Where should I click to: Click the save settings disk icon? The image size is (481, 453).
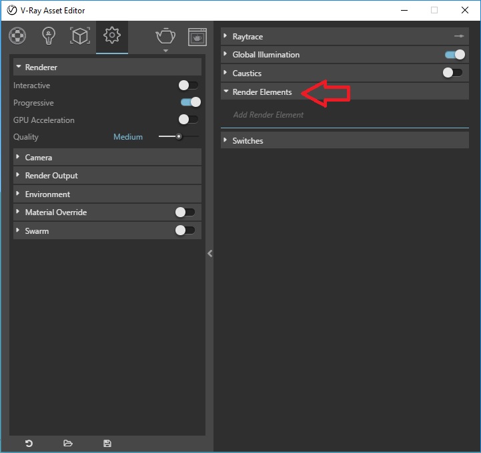click(107, 443)
